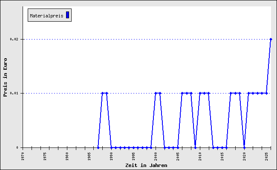The image size is (277, 170).
Task: Select the 0.02 y-axis label
Action: (x=15, y=39)
